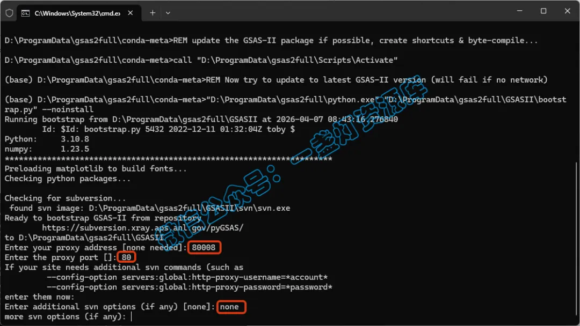This screenshot has height=326, width=580.
Task: Click the shield icon in title bar
Action: coord(9,13)
